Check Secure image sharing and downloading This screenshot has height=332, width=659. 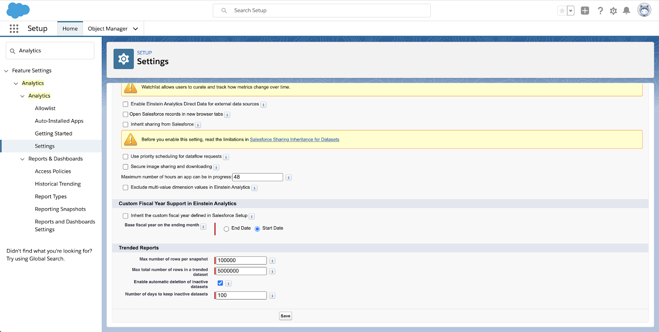click(126, 167)
